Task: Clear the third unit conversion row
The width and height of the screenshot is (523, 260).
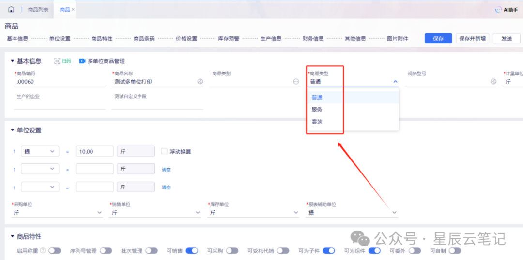Action: coord(167,188)
